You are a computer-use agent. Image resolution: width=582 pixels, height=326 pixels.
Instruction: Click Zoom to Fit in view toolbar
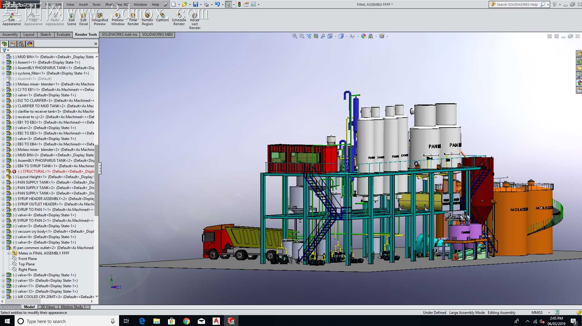(295, 36)
